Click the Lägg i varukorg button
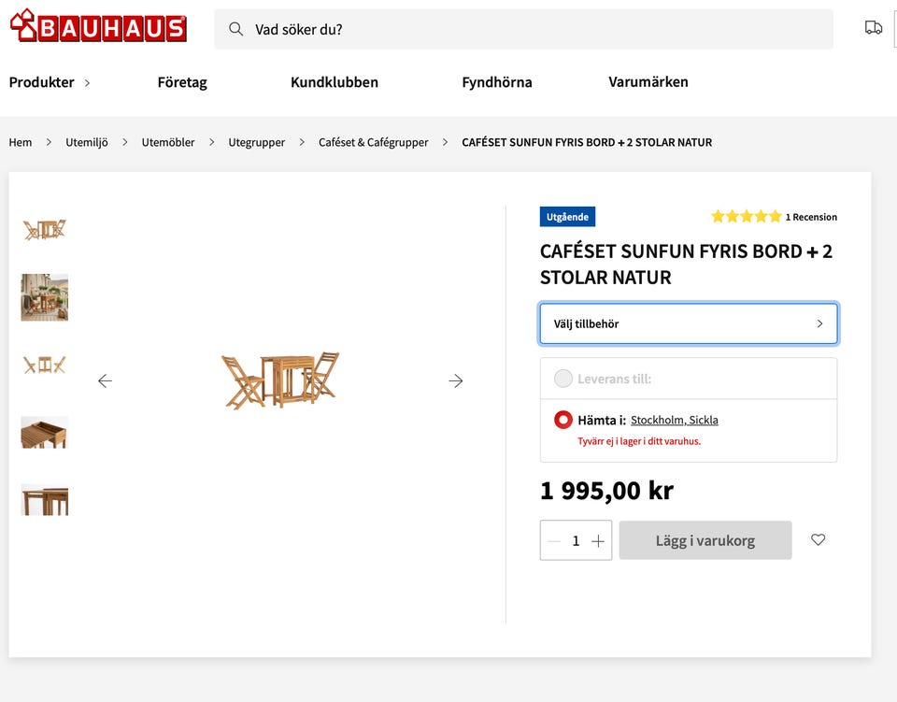 pos(705,540)
